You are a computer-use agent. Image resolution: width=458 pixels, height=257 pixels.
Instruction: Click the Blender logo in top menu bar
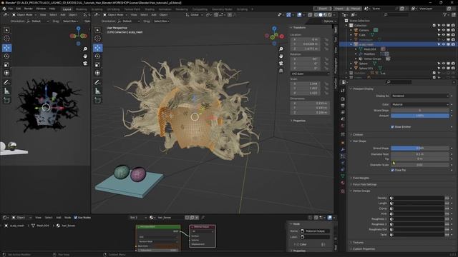pos(4,9)
